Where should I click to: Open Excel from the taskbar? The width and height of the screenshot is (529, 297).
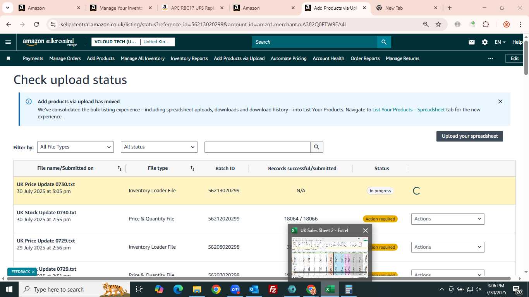(330, 289)
